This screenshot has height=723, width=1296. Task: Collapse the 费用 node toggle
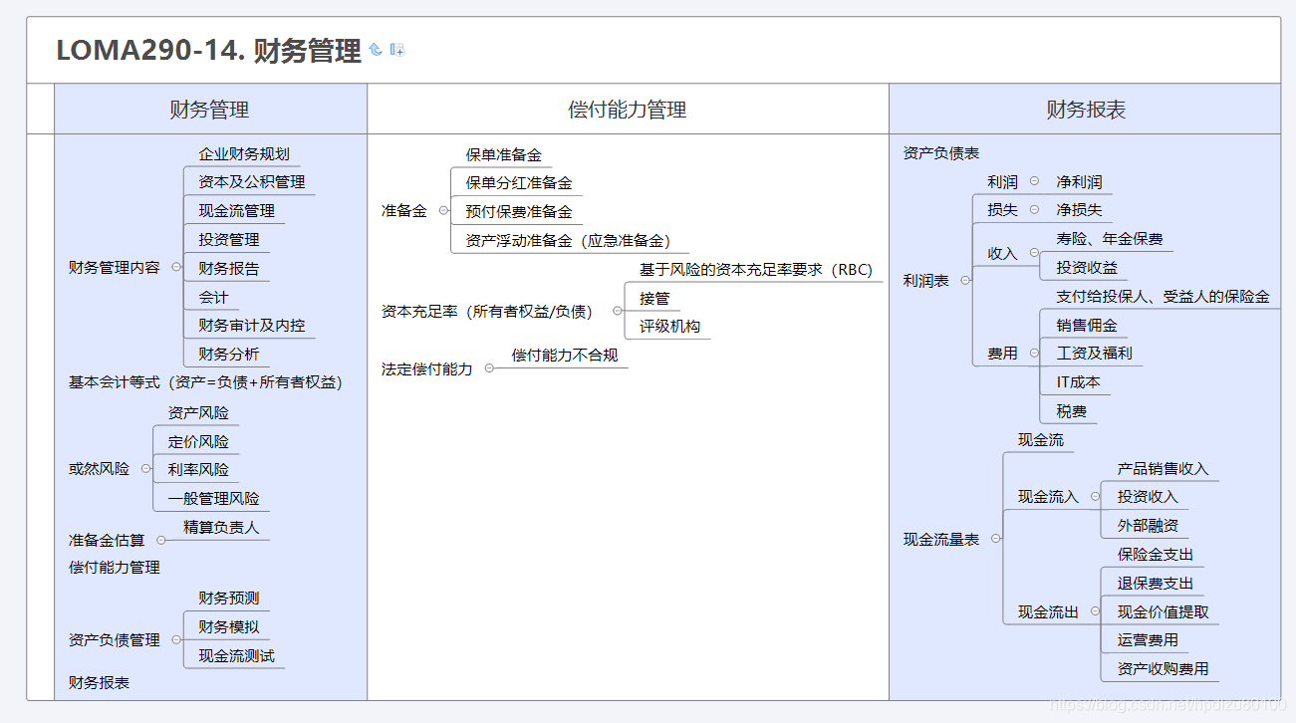(x=1034, y=354)
